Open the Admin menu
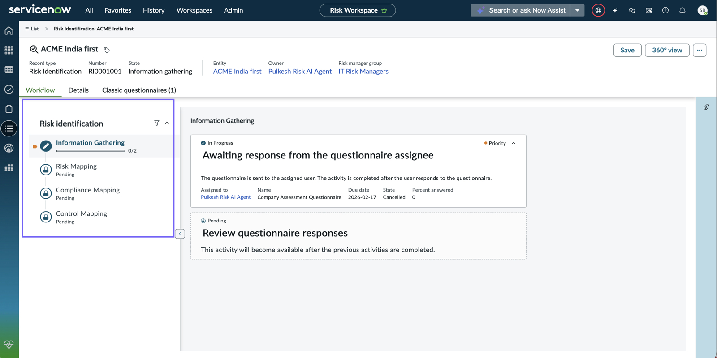717x358 pixels. [x=233, y=10]
